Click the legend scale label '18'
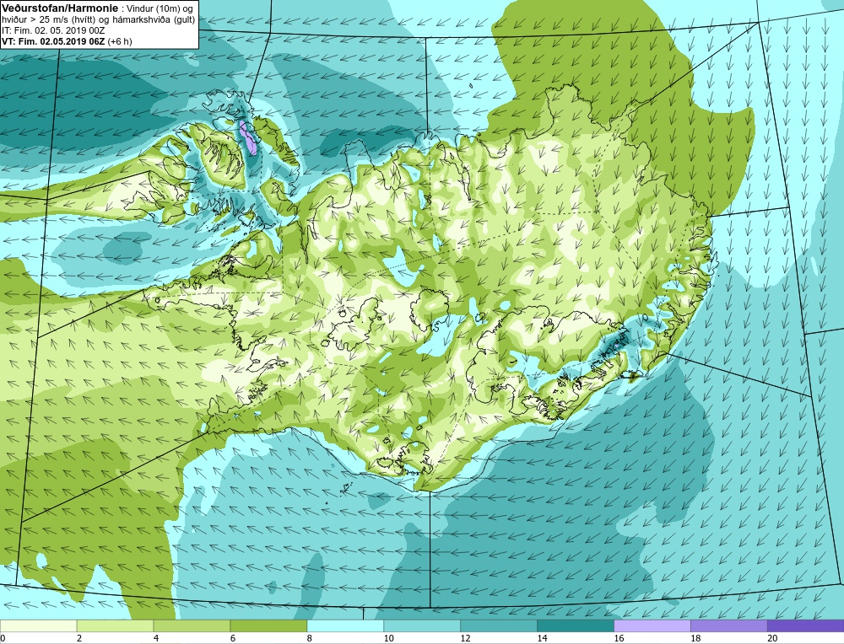This screenshot has width=844, height=644. [x=695, y=639]
